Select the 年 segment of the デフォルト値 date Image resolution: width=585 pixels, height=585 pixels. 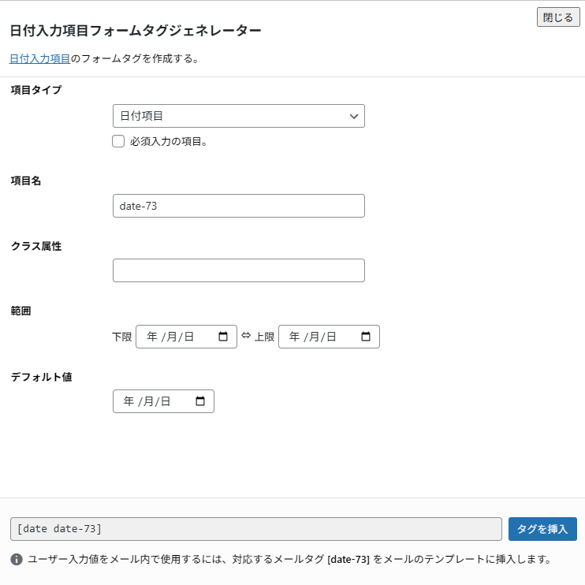[x=129, y=401]
